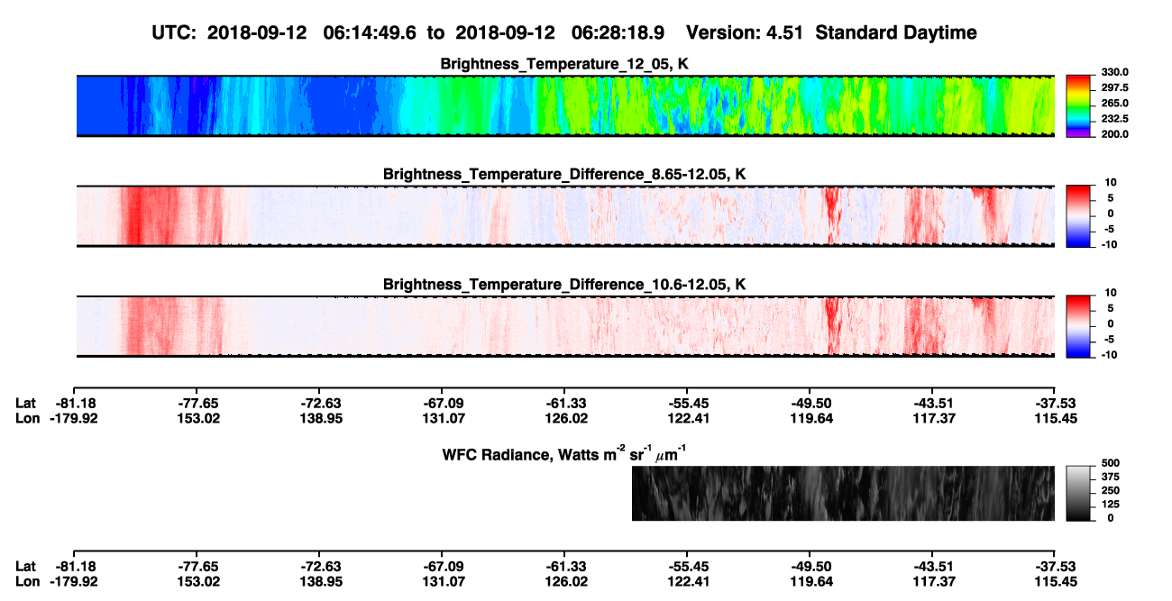1172x601 pixels.
Task: Click the Lon label on the lower axis
Action: point(27,581)
